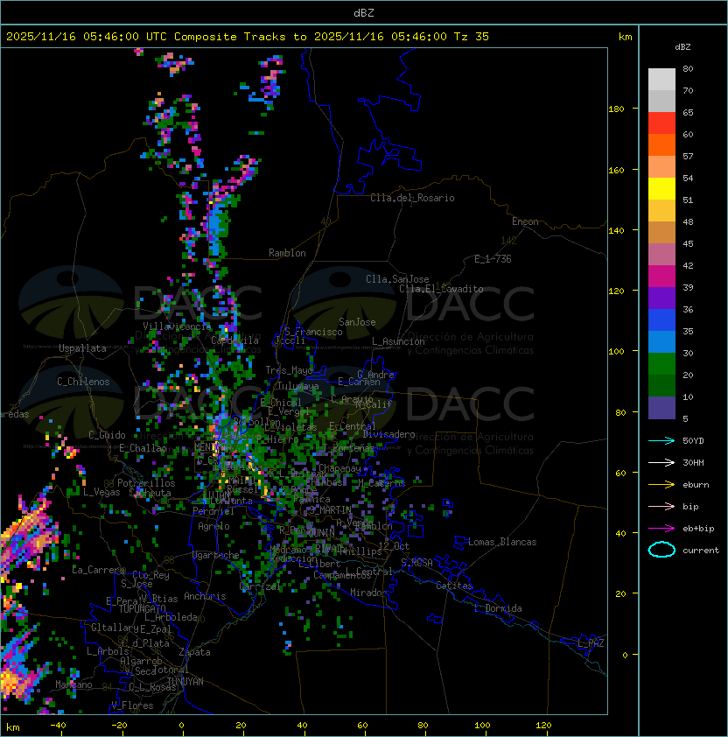The height and width of the screenshot is (737, 728).
Task: Click the E_1-736 map label
Action: 493,259
